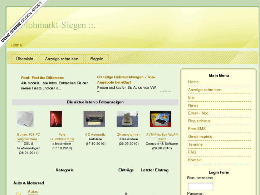Click the CD Autoradio photo thumbnail
The width and height of the screenshot is (260, 195).
coord(94,119)
